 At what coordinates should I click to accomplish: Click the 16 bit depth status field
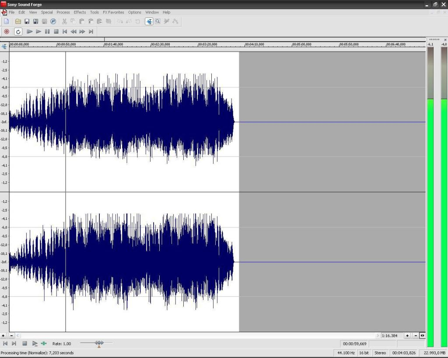tap(364, 353)
